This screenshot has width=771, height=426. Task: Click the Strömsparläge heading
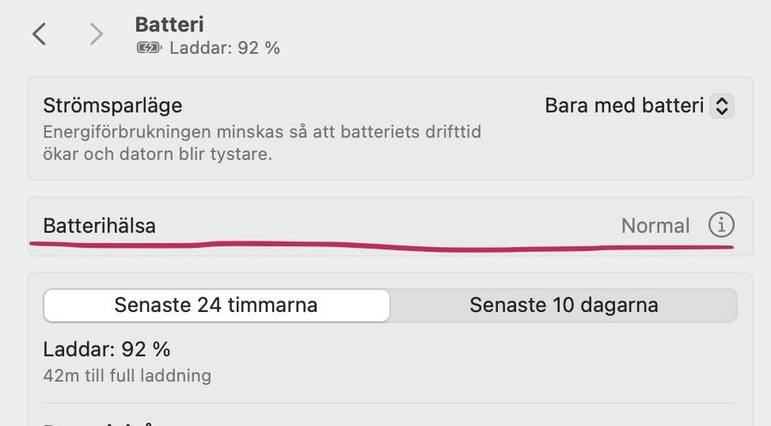click(x=112, y=105)
